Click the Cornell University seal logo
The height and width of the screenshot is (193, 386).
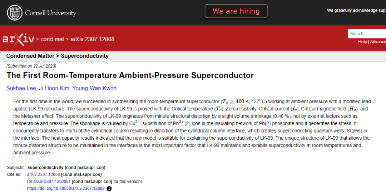[14, 13]
